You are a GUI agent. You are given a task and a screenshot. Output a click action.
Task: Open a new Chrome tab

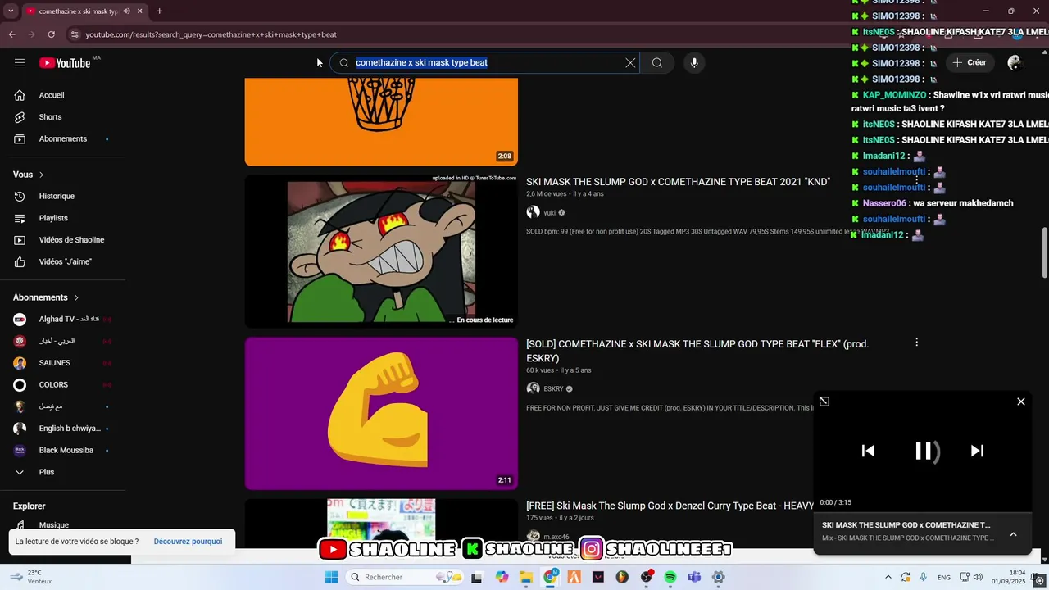coord(159,11)
